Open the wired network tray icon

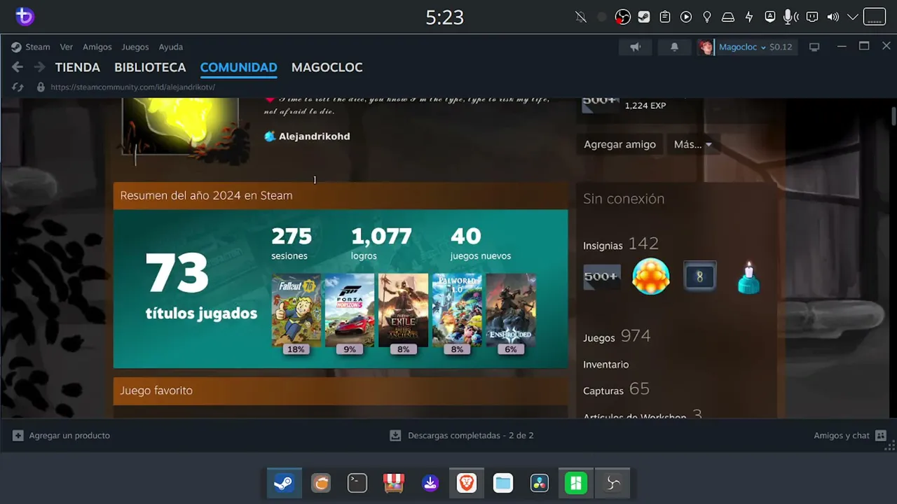pos(812,17)
